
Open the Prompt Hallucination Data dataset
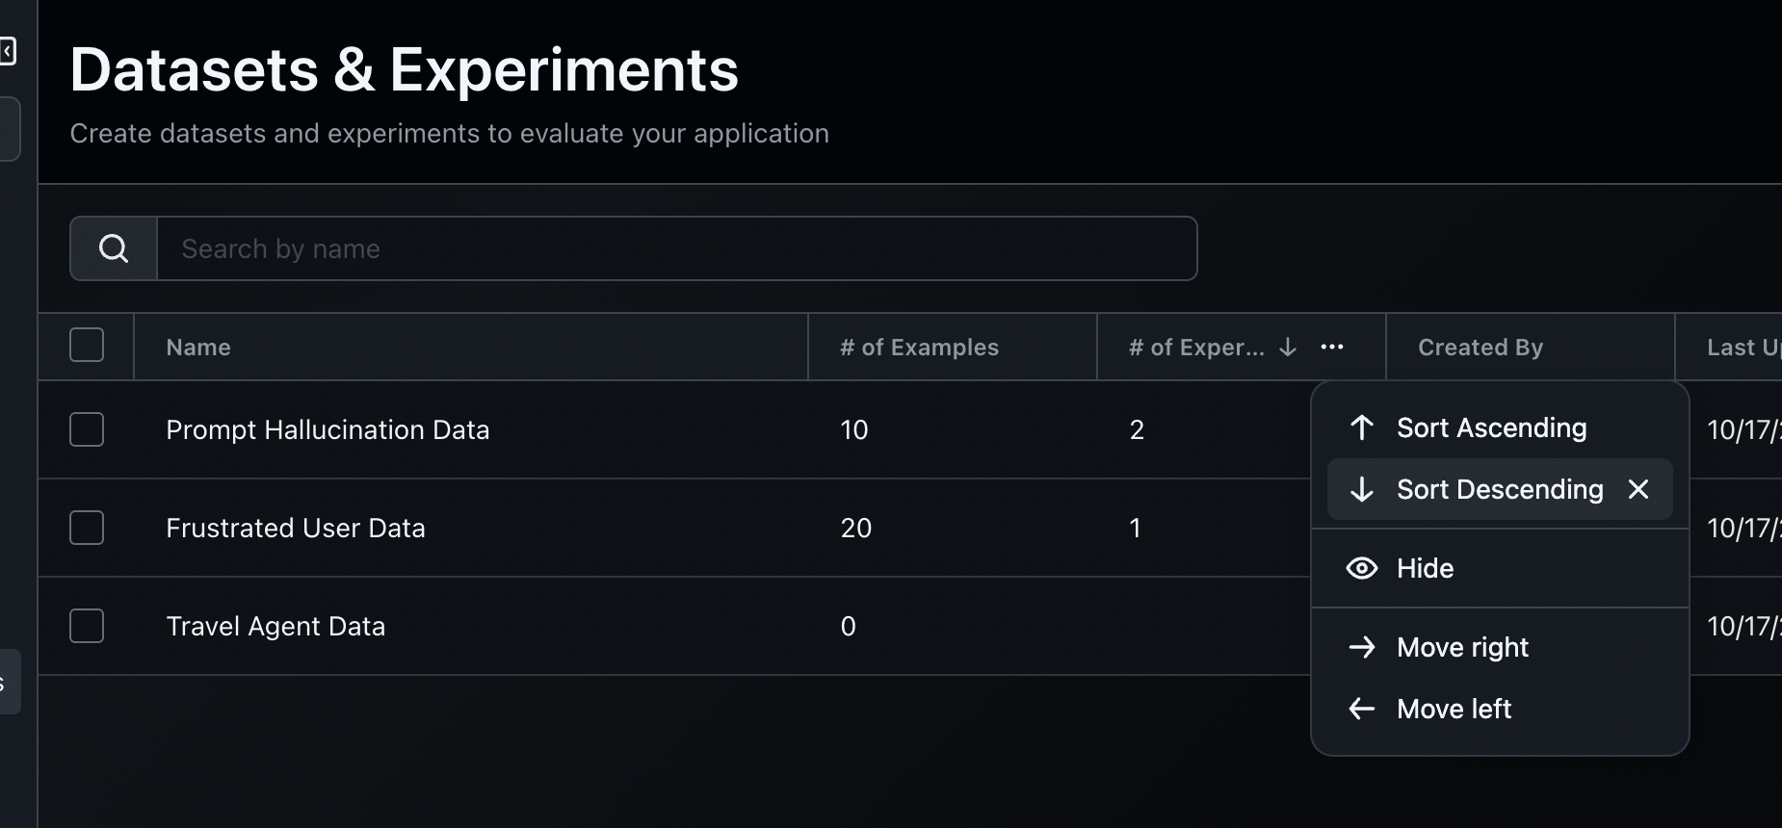coord(328,429)
